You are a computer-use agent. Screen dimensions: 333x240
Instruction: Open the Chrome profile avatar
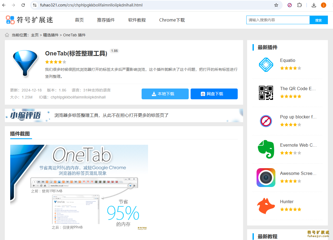point(324,5)
